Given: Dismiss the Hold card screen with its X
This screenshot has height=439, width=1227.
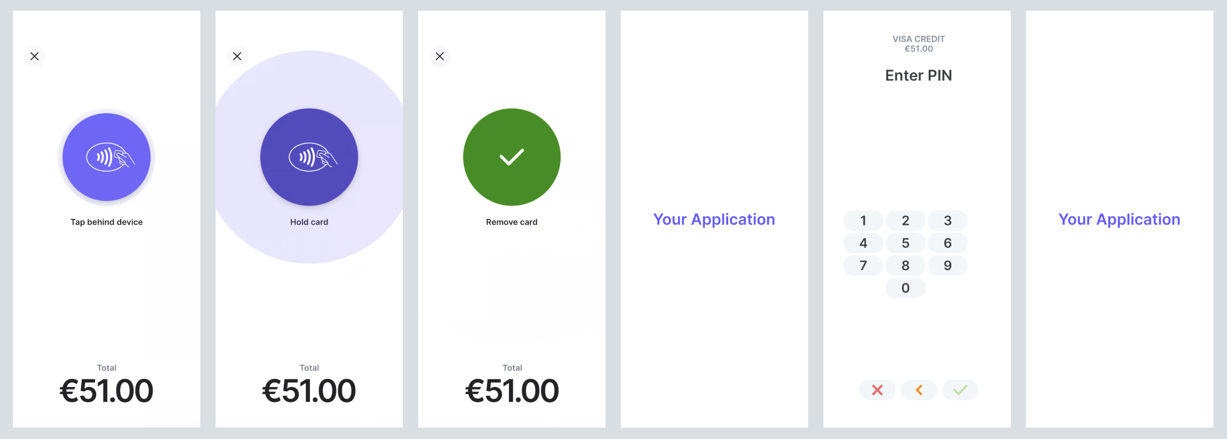Looking at the screenshot, I should coord(237,56).
